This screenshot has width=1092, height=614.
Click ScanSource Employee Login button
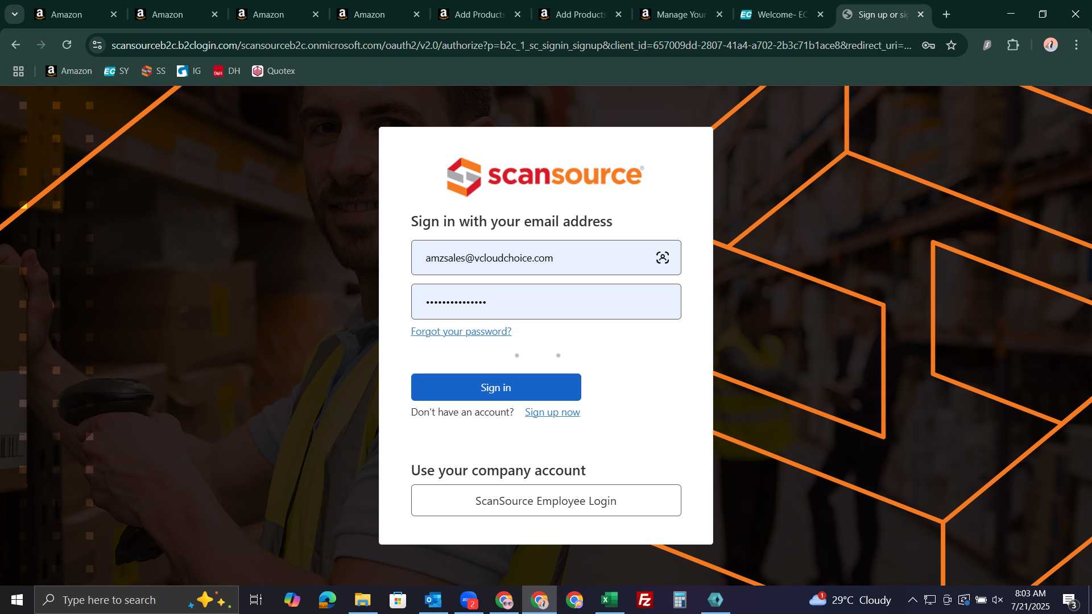[x=545, y=500]
